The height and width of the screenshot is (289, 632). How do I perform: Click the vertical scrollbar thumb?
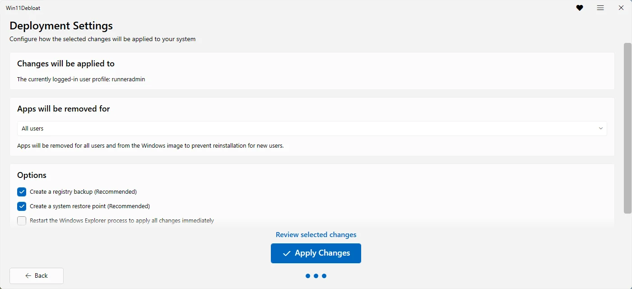pyautogui.click(x=627, y=128)
